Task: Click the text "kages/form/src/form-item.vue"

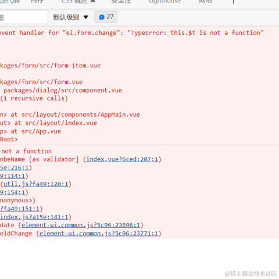Action: (50, 66)
